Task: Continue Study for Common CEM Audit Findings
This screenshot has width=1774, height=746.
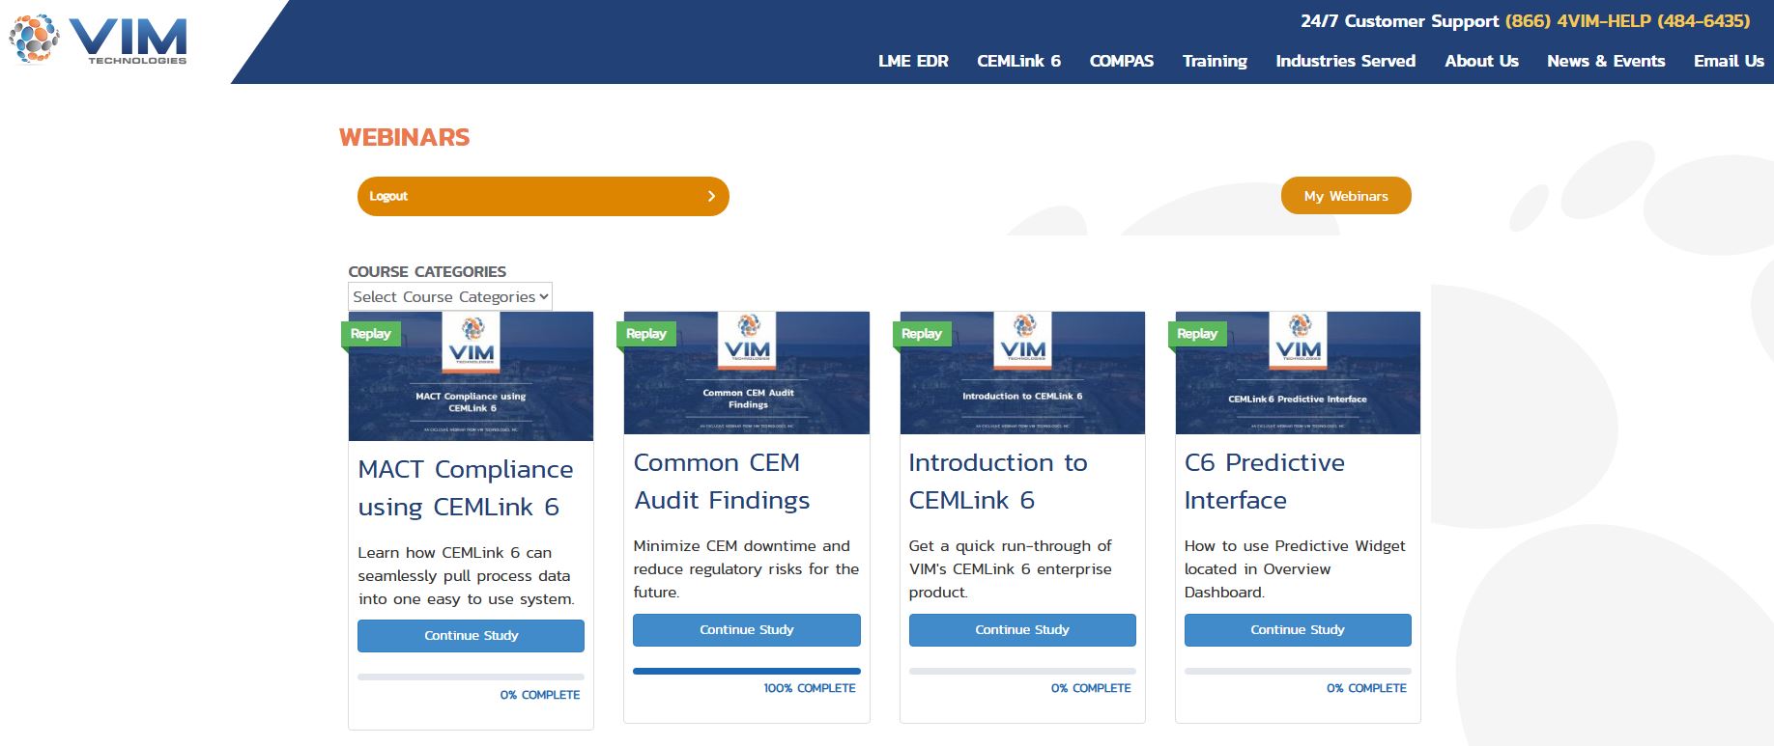Action: (746, 630)
